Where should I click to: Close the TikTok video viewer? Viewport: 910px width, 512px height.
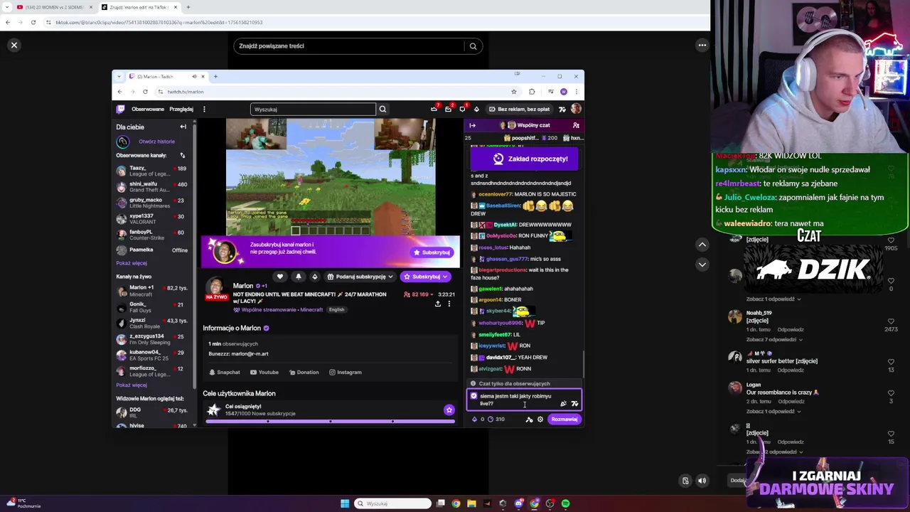point(14,46)
